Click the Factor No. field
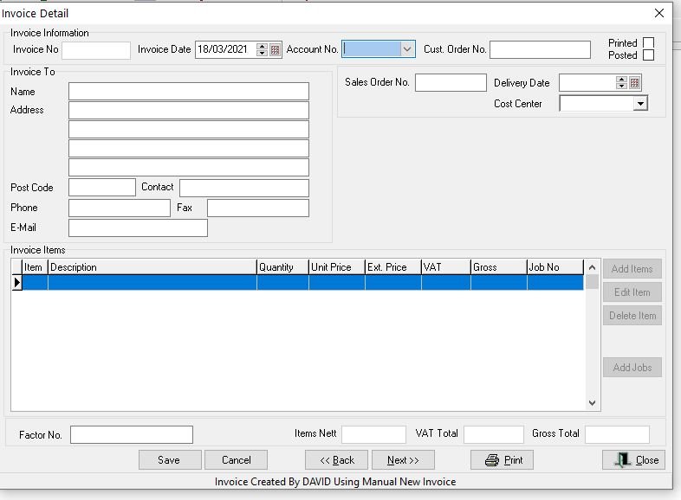The width and height of the screenshot is (681, 500). pos(132,434)
